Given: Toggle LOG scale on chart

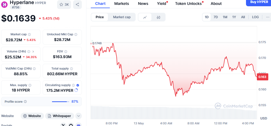Looking at the screenshot, I should (255, 17).
